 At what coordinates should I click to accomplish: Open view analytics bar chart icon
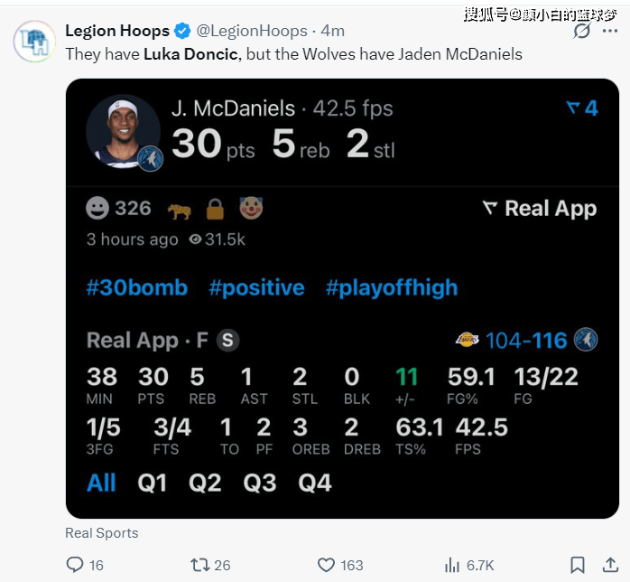point(452,565)
